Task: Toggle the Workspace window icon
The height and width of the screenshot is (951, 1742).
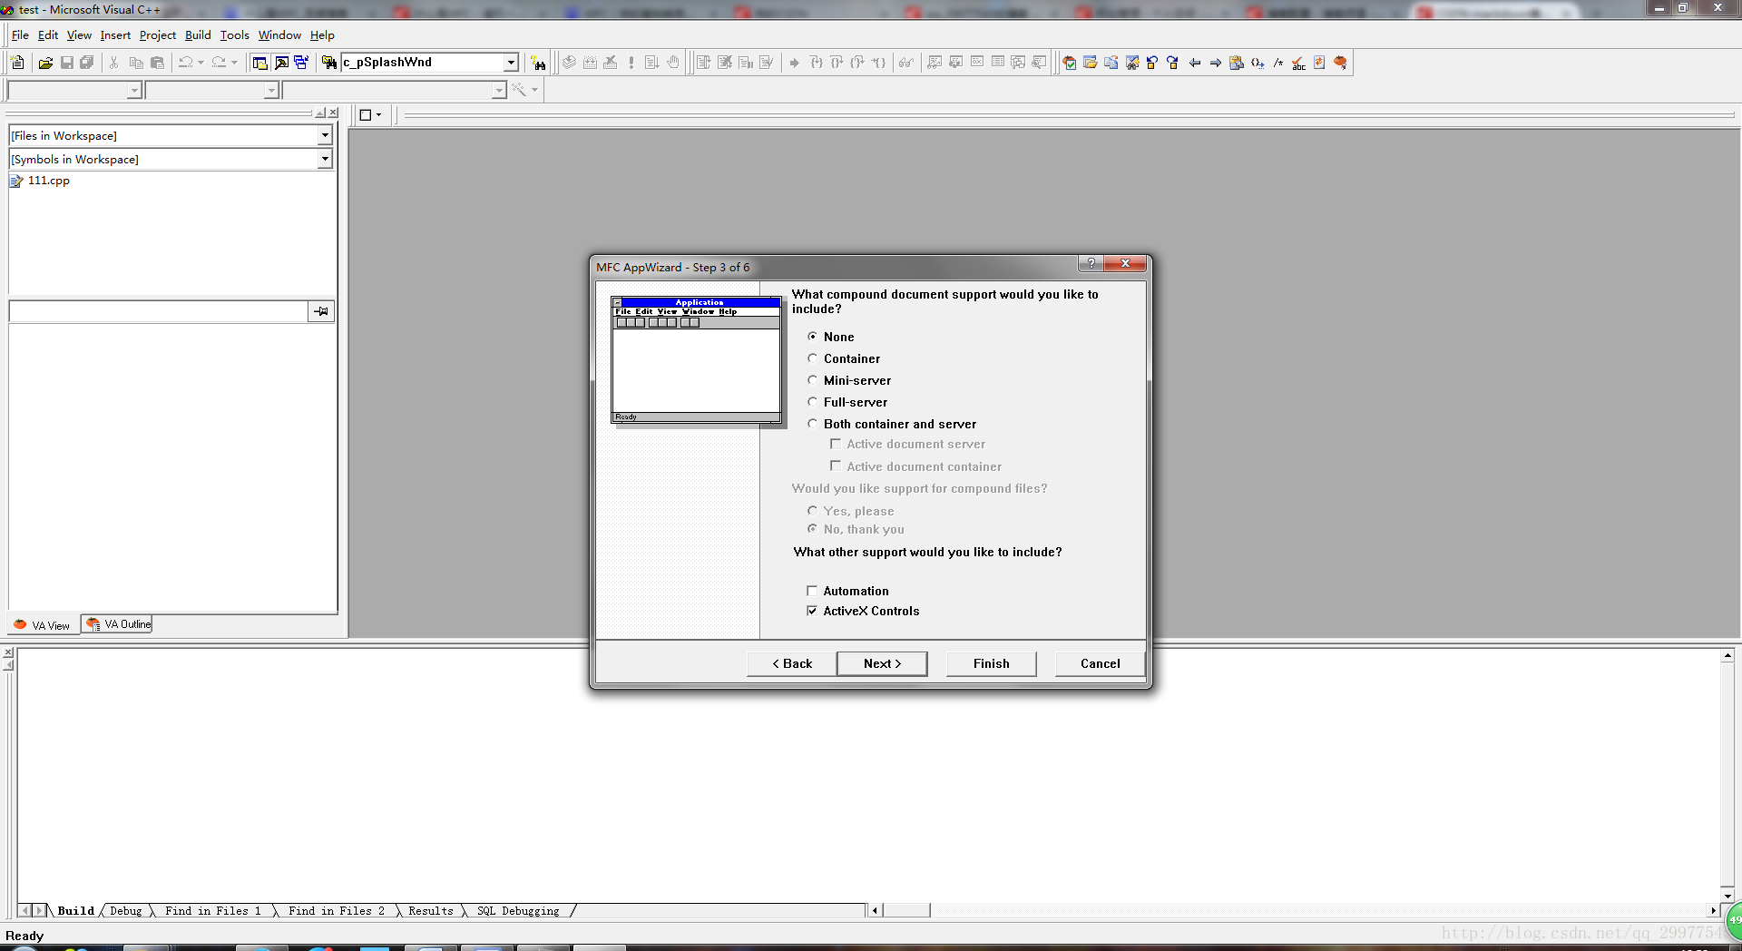Action: (x=259, y=63)
